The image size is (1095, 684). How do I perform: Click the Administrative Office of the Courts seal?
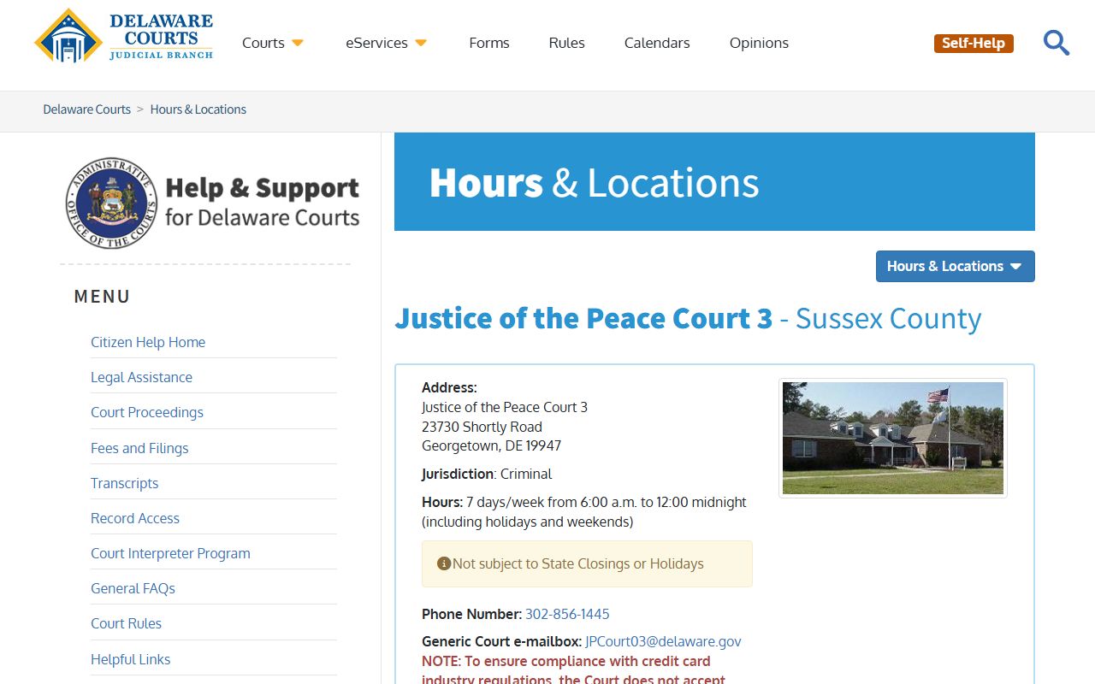point(112,203)
